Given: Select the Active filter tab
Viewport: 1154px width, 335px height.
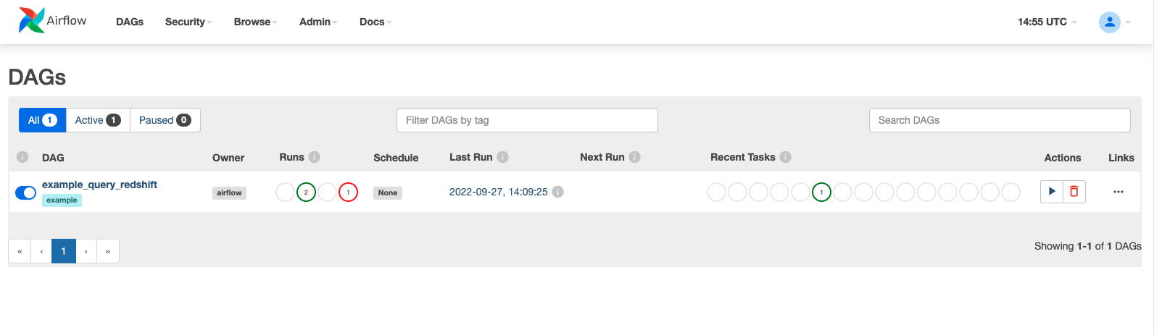Looking at the screenshot, I should (x=98, y=120).
